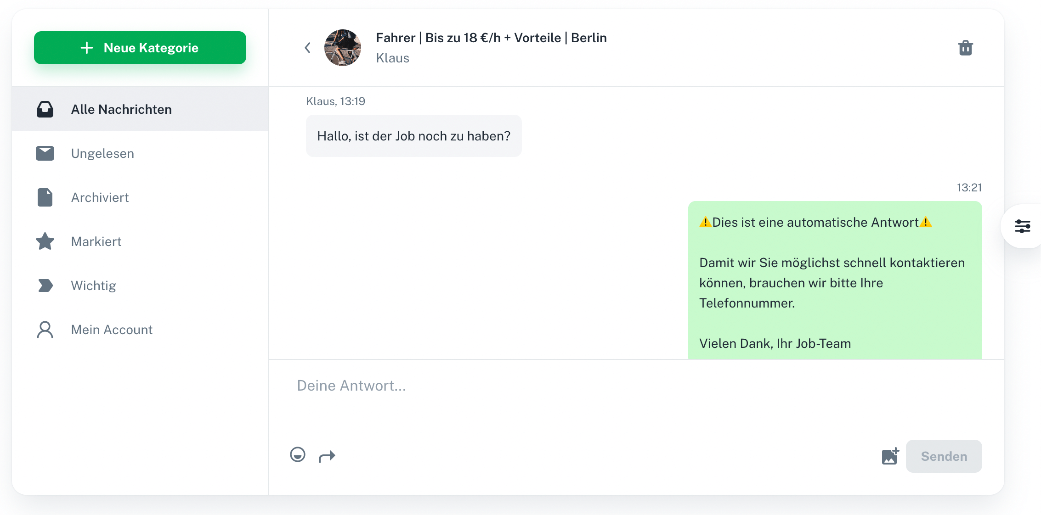Open the emoji picker icon
1041x515 pixels.
coord(298,455)
